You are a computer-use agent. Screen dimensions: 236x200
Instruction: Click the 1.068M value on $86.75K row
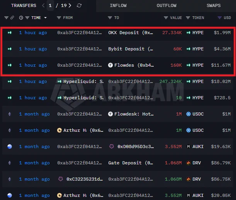click(173, 179)
